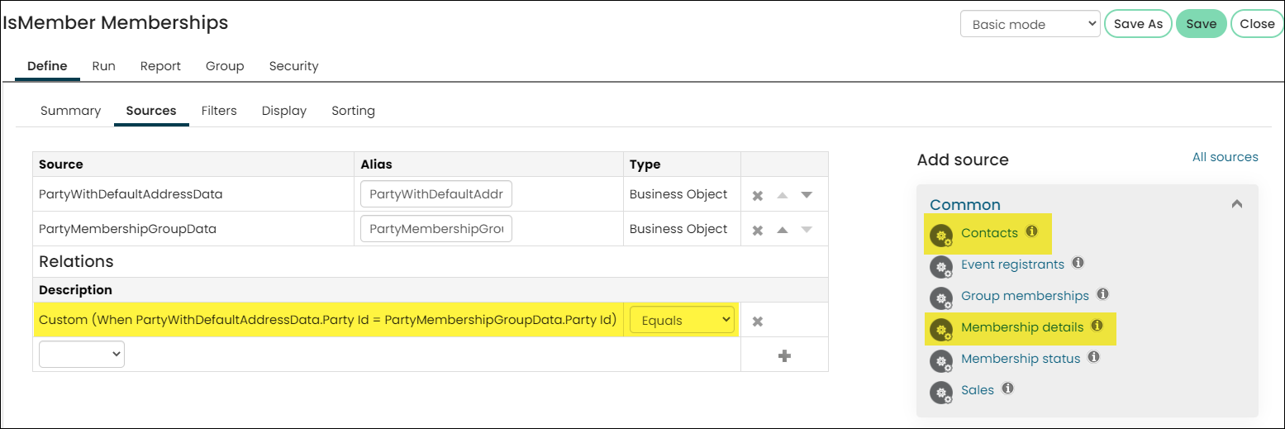Click the Save As button
The width and height of the screenshot is (1285, 429).
coord(1138,24)
